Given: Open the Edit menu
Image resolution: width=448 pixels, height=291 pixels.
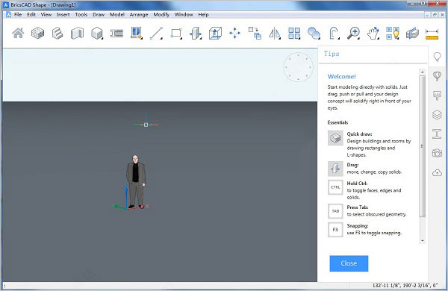Looking at the screenshot, I should point(31,15).
